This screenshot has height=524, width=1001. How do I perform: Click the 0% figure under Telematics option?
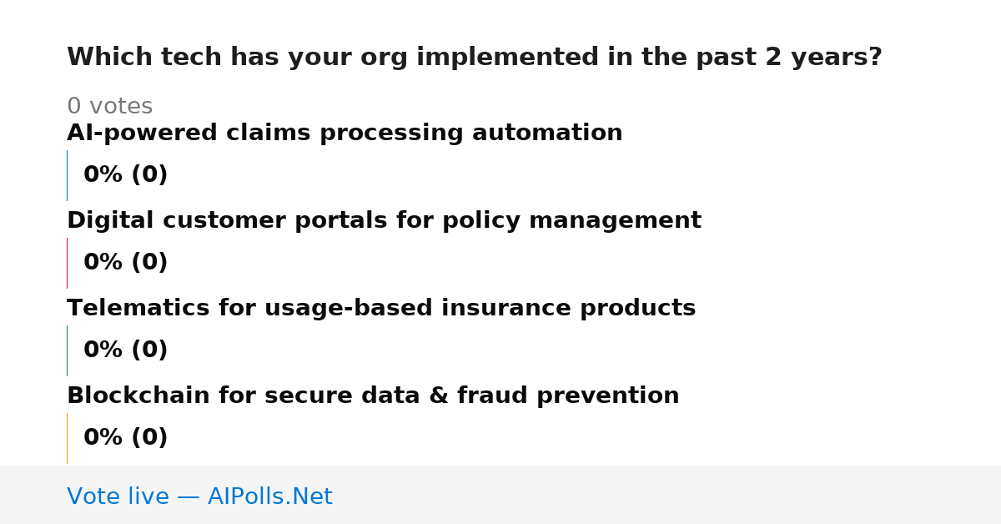pos(103,350)
